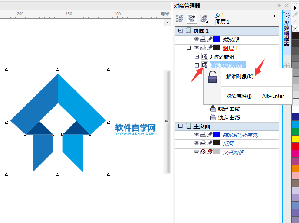Toggle visibility of 桌面 layer
Image resolution: width=299 pixels, height=223 pixels.
pyautogui.click(x=197, y=143)
